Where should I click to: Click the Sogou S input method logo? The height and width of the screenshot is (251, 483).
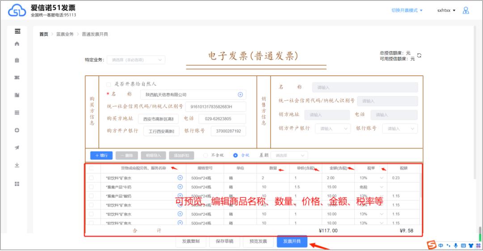tap(432, 245)
